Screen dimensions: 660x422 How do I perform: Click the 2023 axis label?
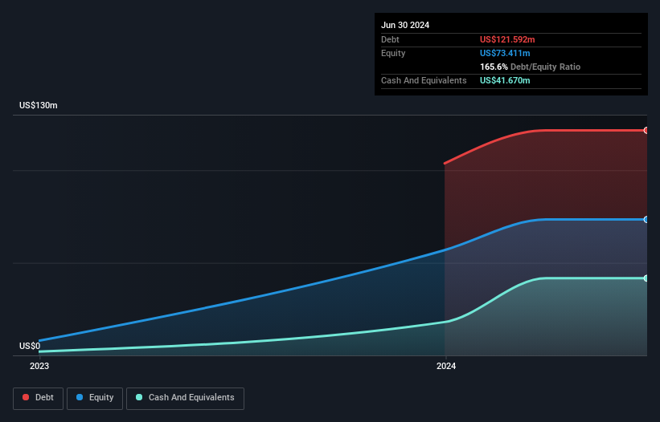point(39,366)
